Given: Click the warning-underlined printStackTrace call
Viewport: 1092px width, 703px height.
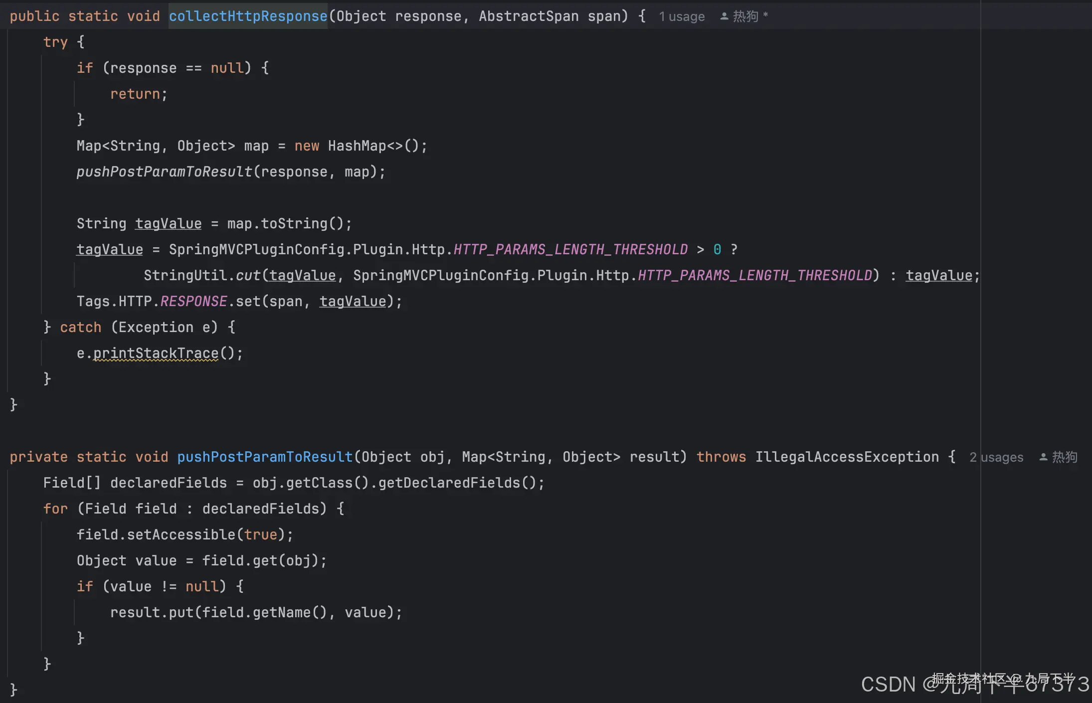Looking at the screenshot, I should click(x=156, y=353).
